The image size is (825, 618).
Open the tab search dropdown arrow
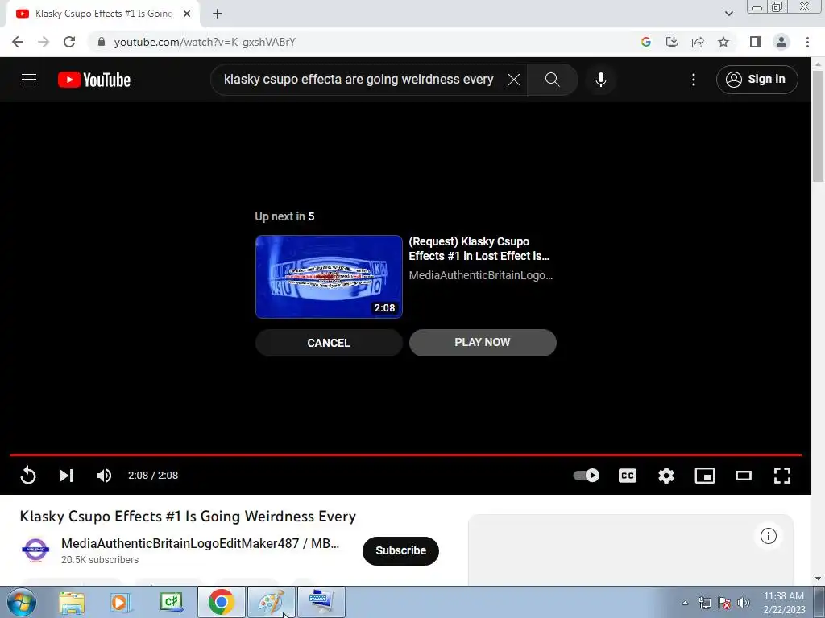[728, 14]
